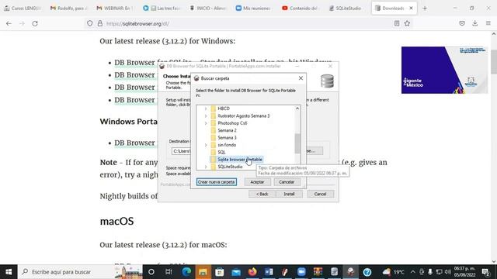Screen dimensions: 497x279
Task: Open Microsoft Word from taskbar
Action: [x=269, y=272]
